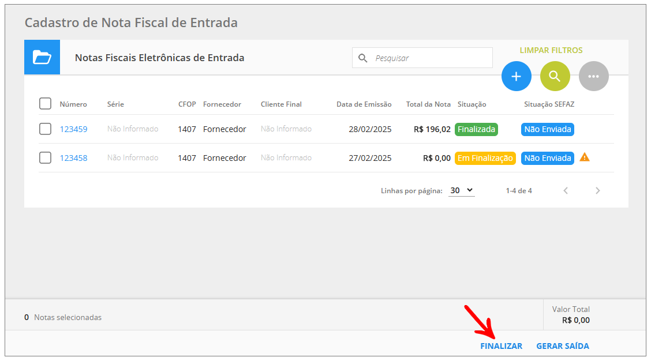Image resolution: width=651 pixels, height=361 pixels.
Task: Sort by the Série column header
Action: click(x=115, y=104)
